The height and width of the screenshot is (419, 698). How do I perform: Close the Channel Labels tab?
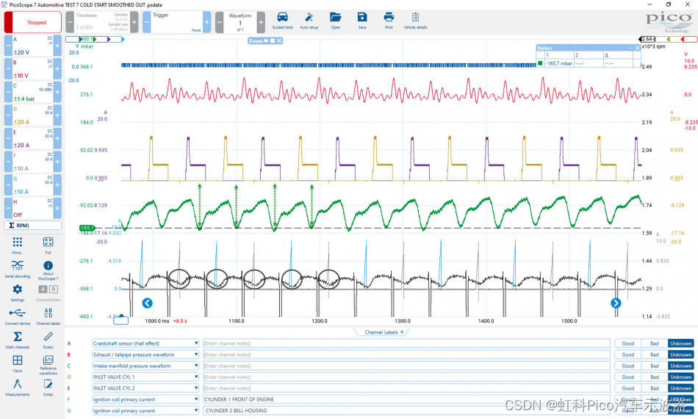pos(402,332)
